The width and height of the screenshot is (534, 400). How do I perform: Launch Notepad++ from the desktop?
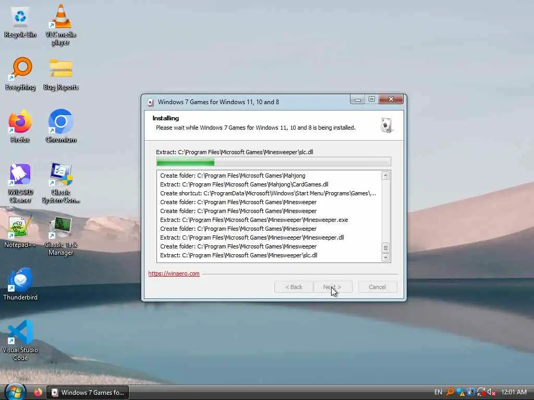click(x=20, y=232)
